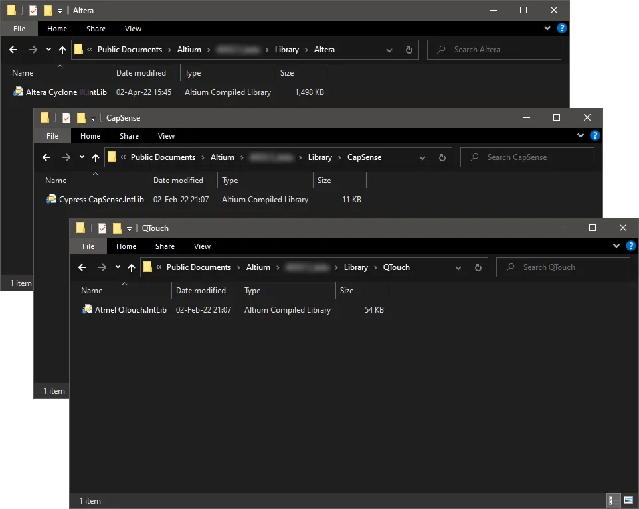
Task: Click the Atmel QTouch.IntLib file icon
Action: 87,309
